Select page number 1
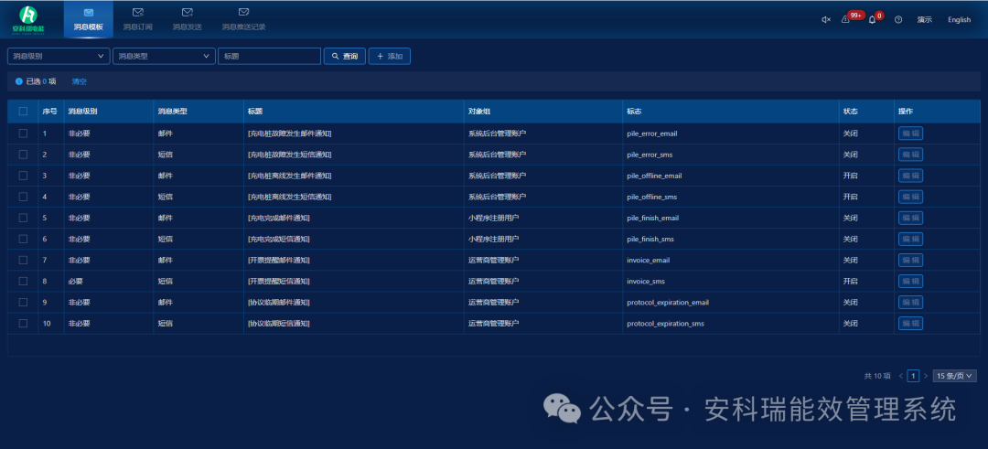988x449 pixels. (x=913, y=376)
